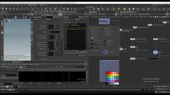170x95 pixels.
Task: Click the current frame number field in the playbar
Action: (x=15, y=87)
